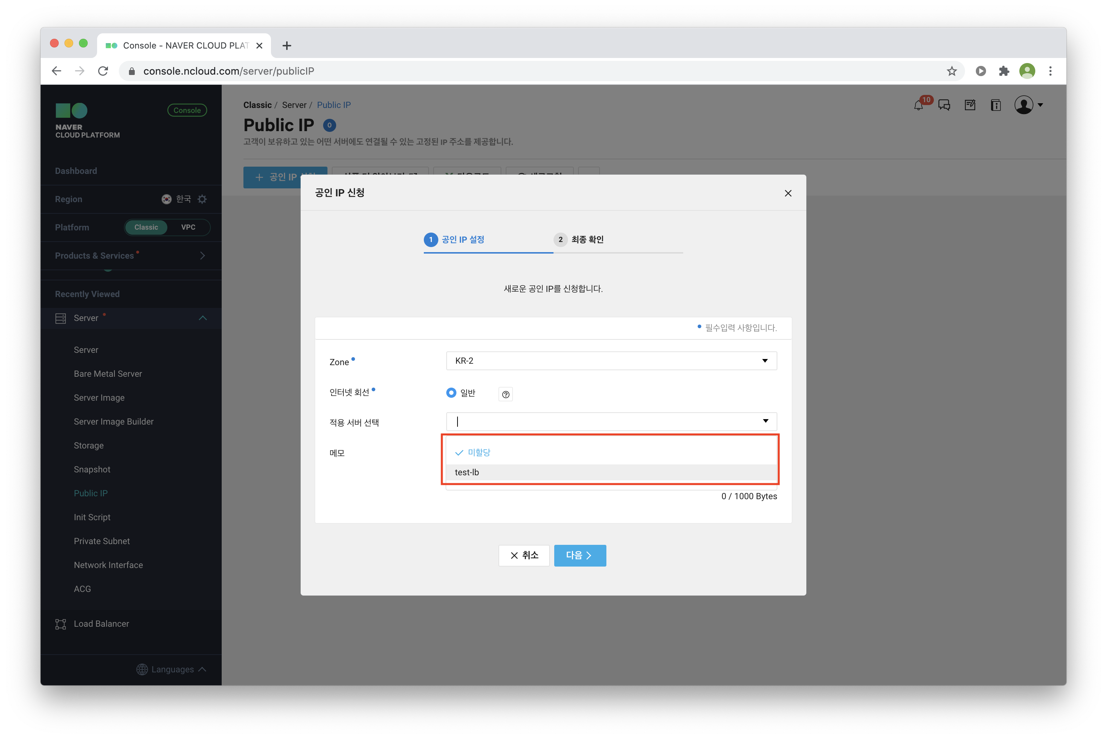Open the Zone KR-2 dropdown
This screenshot has height=739, width=1107.
pos(611,360)
